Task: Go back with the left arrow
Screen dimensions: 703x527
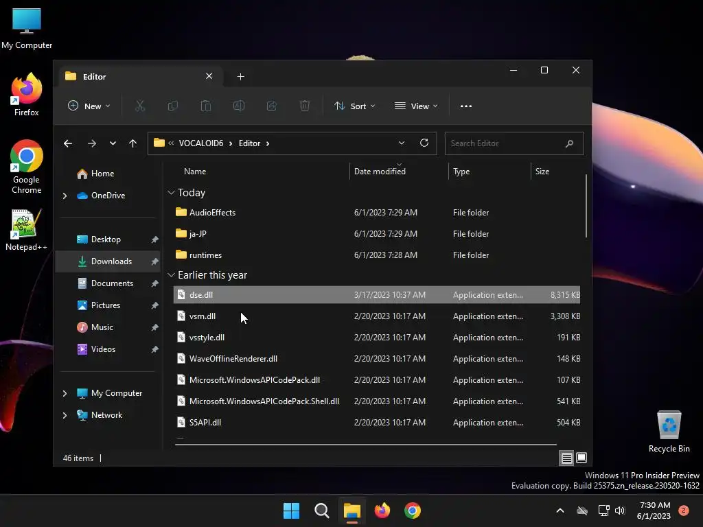Action: tap(68, 143)
